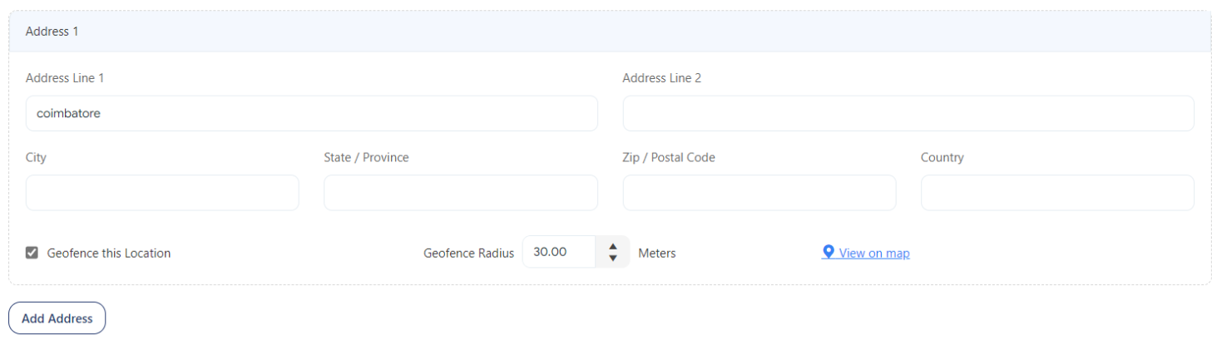The image size is (1212, 340).
Task: Toggle the Geofence this Location checkbox
Action: coord(32,253)
